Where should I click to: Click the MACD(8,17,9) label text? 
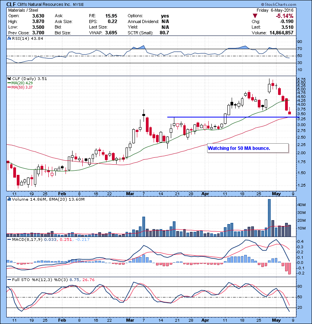27,240
